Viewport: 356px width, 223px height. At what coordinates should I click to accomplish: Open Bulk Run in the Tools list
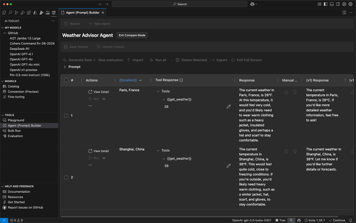[14, 131]
